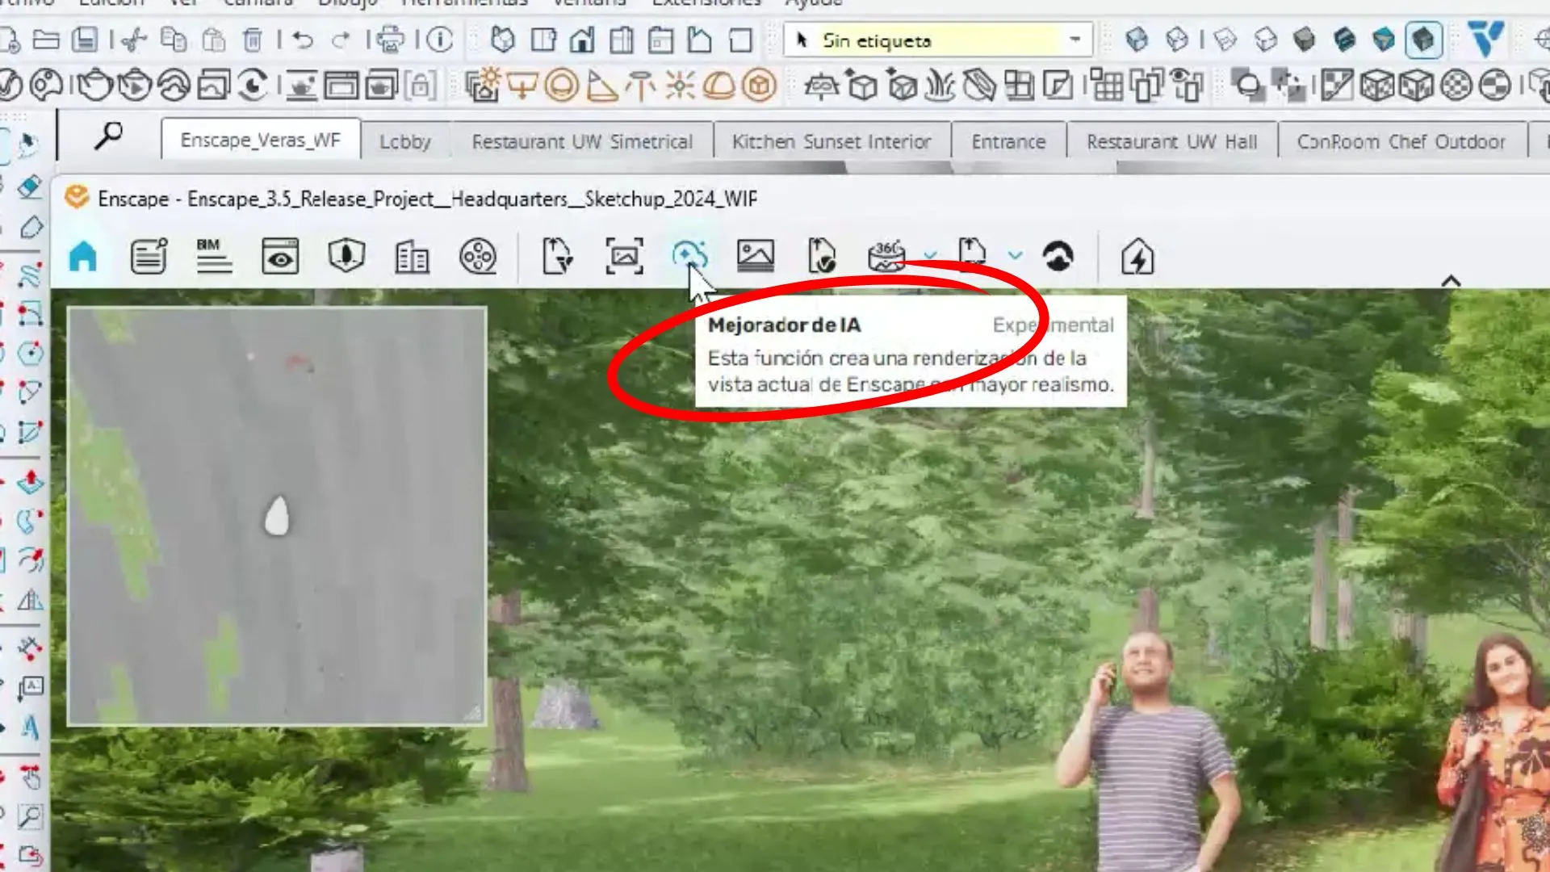Screen dimensions: 1550x872
Task: Click the SketchUp print icon
Action: [391, 40]
